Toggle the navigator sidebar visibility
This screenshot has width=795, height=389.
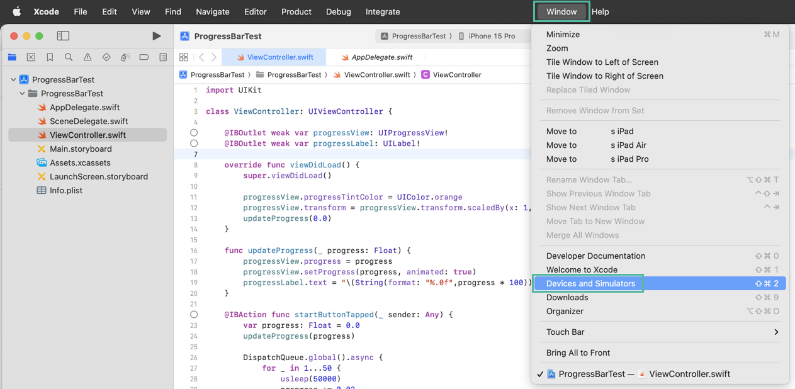coord(63,36)
